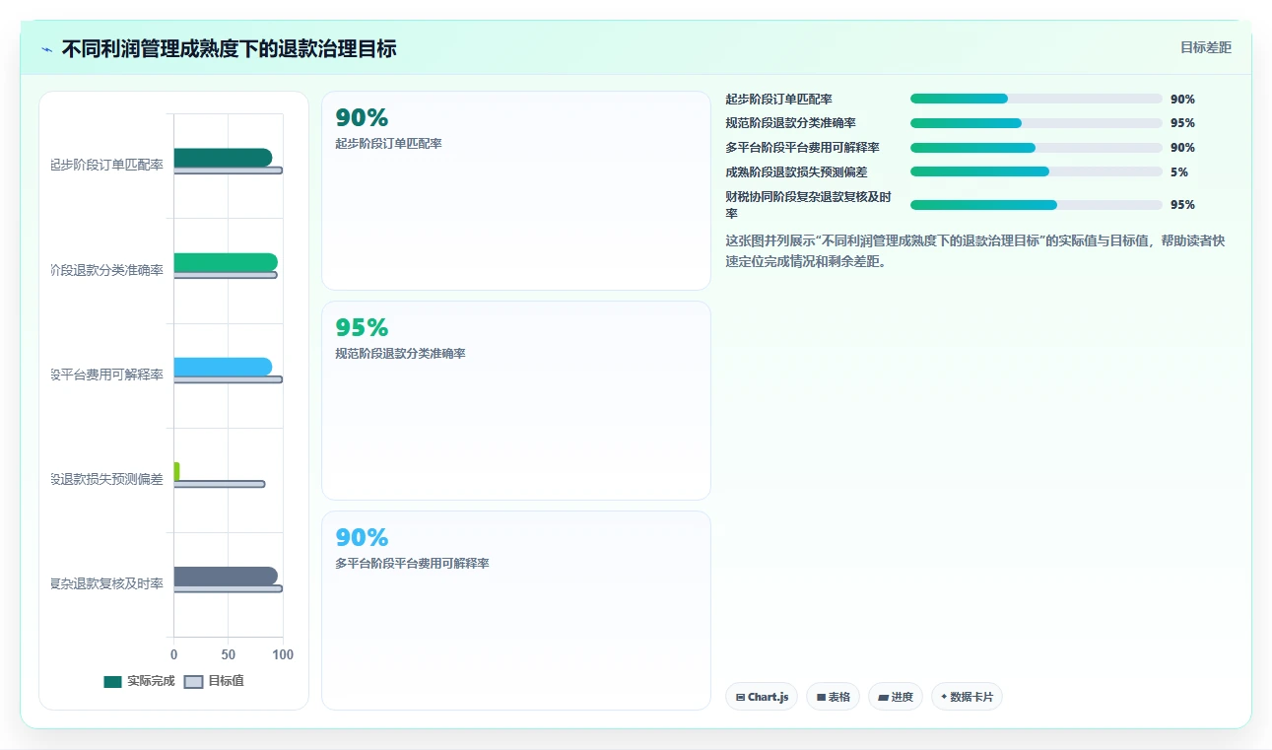1272x750 pixels.
Task: Click the chart axis label 平台费用可解释率
Action: click(x=107, y=375)
